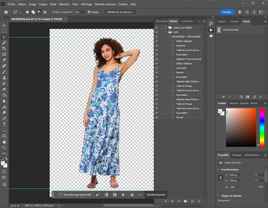
Task: Activate the Text tool
Action: (x=4, y=124)
